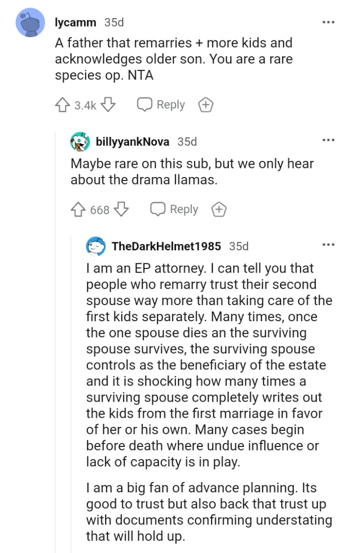Screen dimensions: 352x553
Task: Open the overflow menu on TheDarkHelmet1985's comment
Action: point(329,245)
